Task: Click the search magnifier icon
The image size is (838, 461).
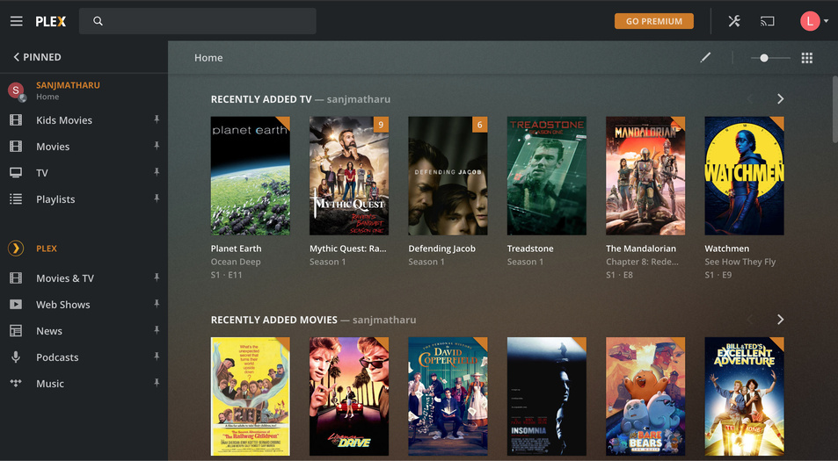Action: click(98, 21)
